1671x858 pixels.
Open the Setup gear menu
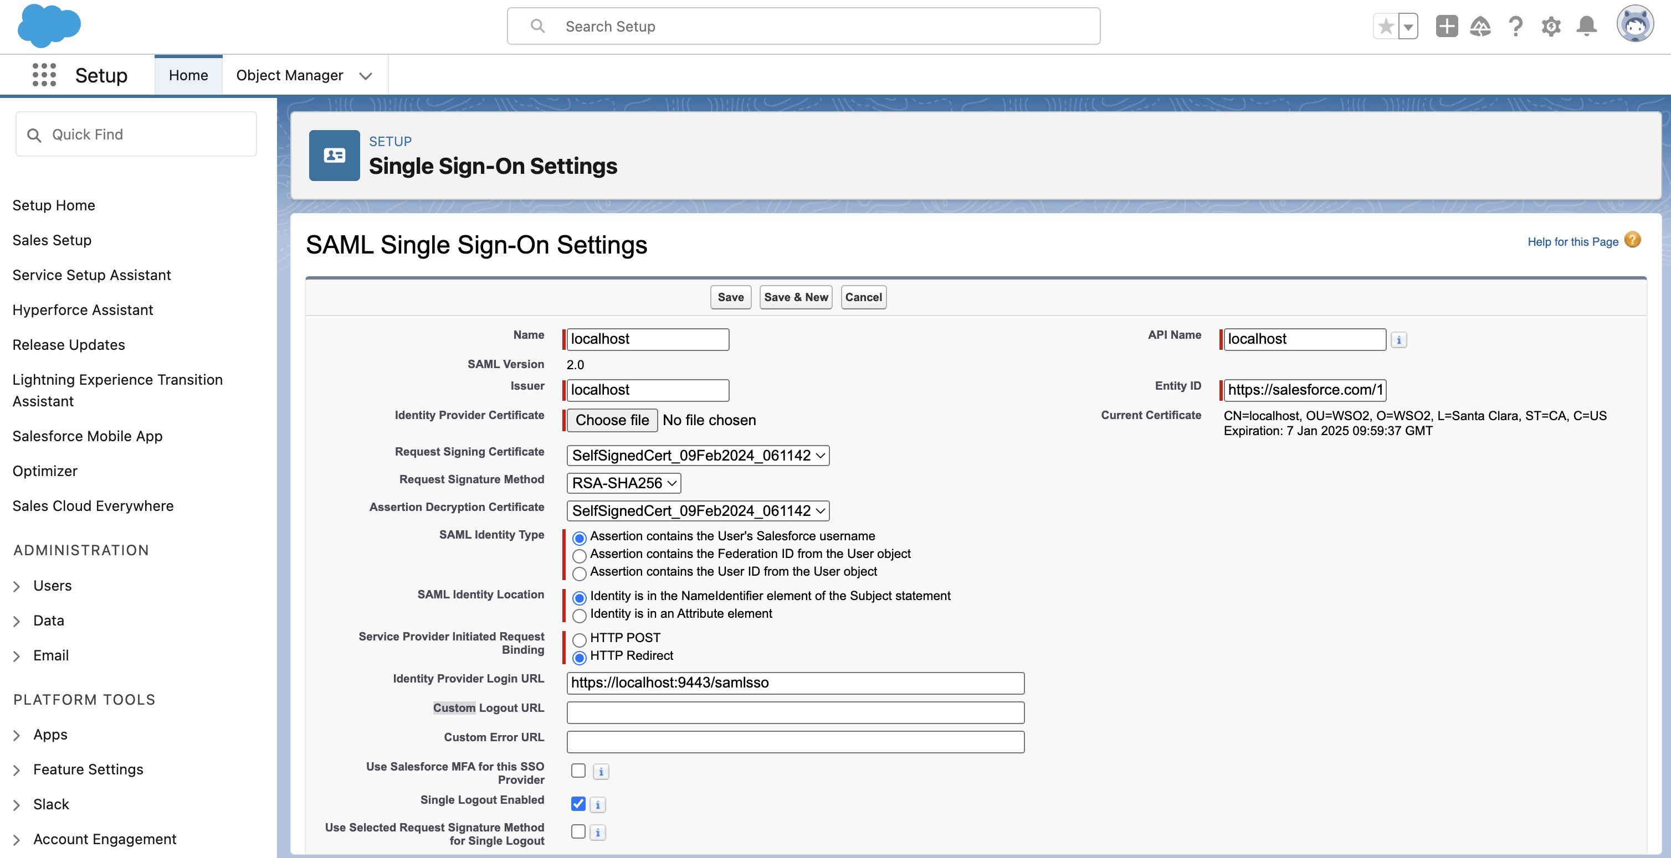click(x=1551, y=27)
